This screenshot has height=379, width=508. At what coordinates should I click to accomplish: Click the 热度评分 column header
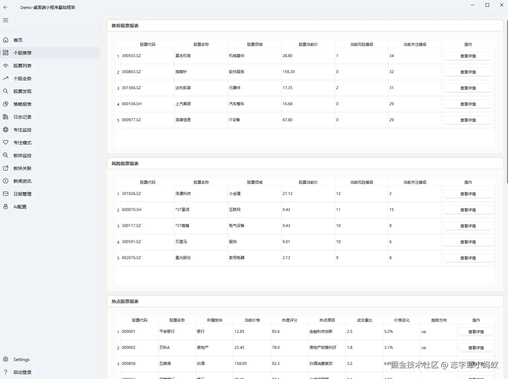pyautogui.click(x=290, y=320)
